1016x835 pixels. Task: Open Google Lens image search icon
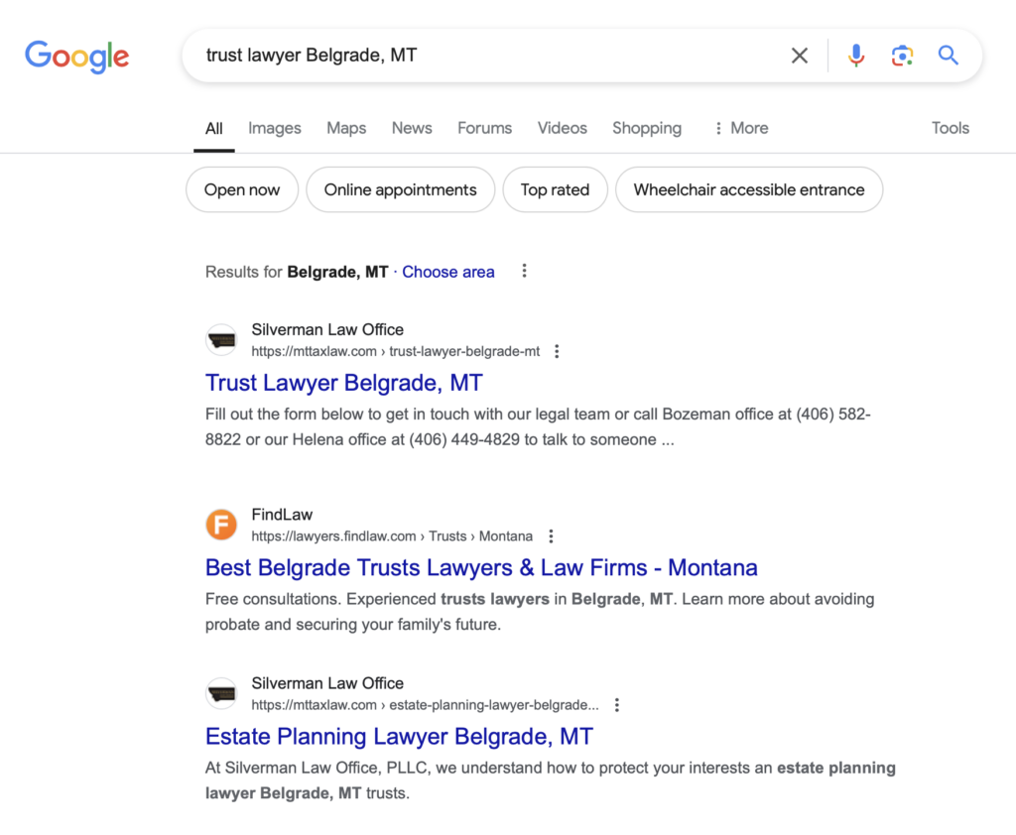pos(901,56)
